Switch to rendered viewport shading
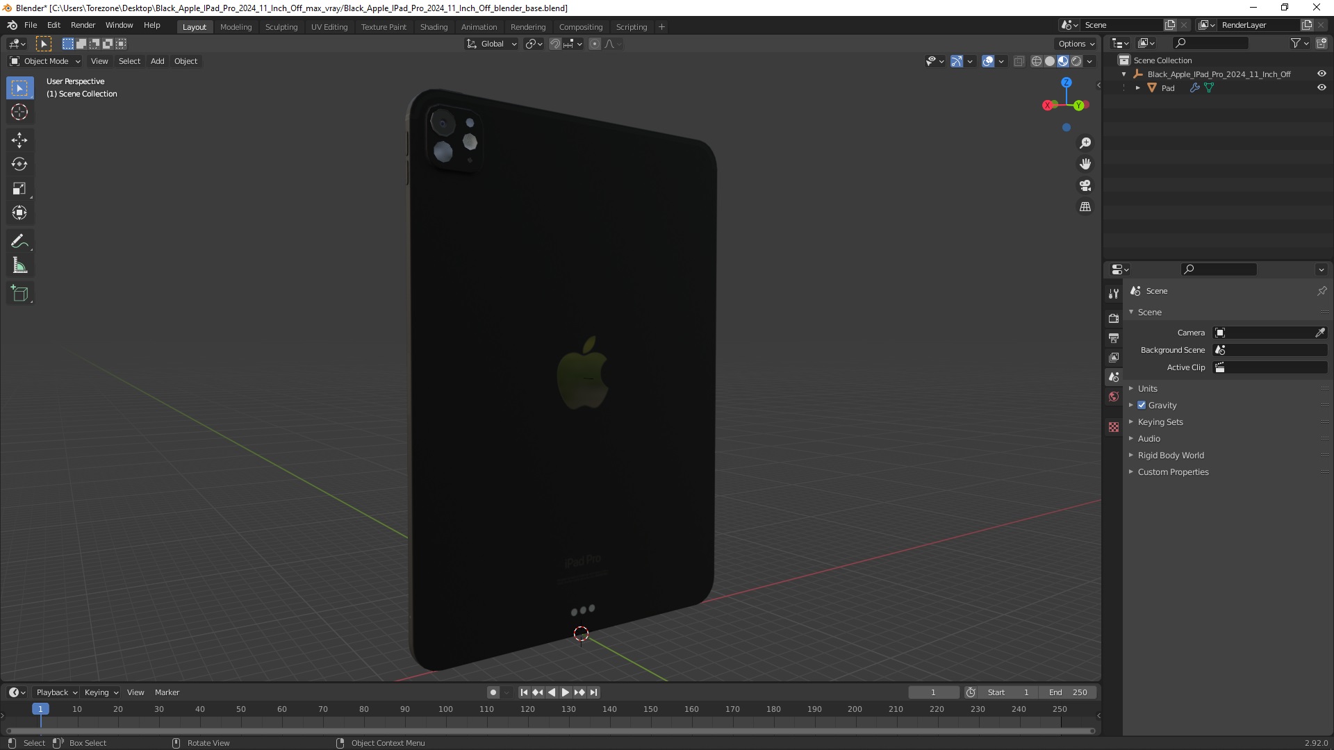The image size is (1334, 750). 1076,61
